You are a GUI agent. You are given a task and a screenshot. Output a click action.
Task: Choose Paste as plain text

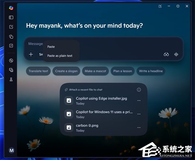click(60, 56)
